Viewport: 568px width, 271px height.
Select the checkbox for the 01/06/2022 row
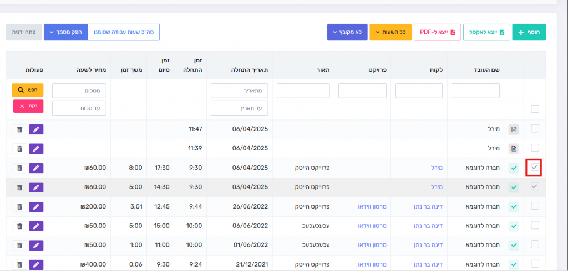click(535, 244)
